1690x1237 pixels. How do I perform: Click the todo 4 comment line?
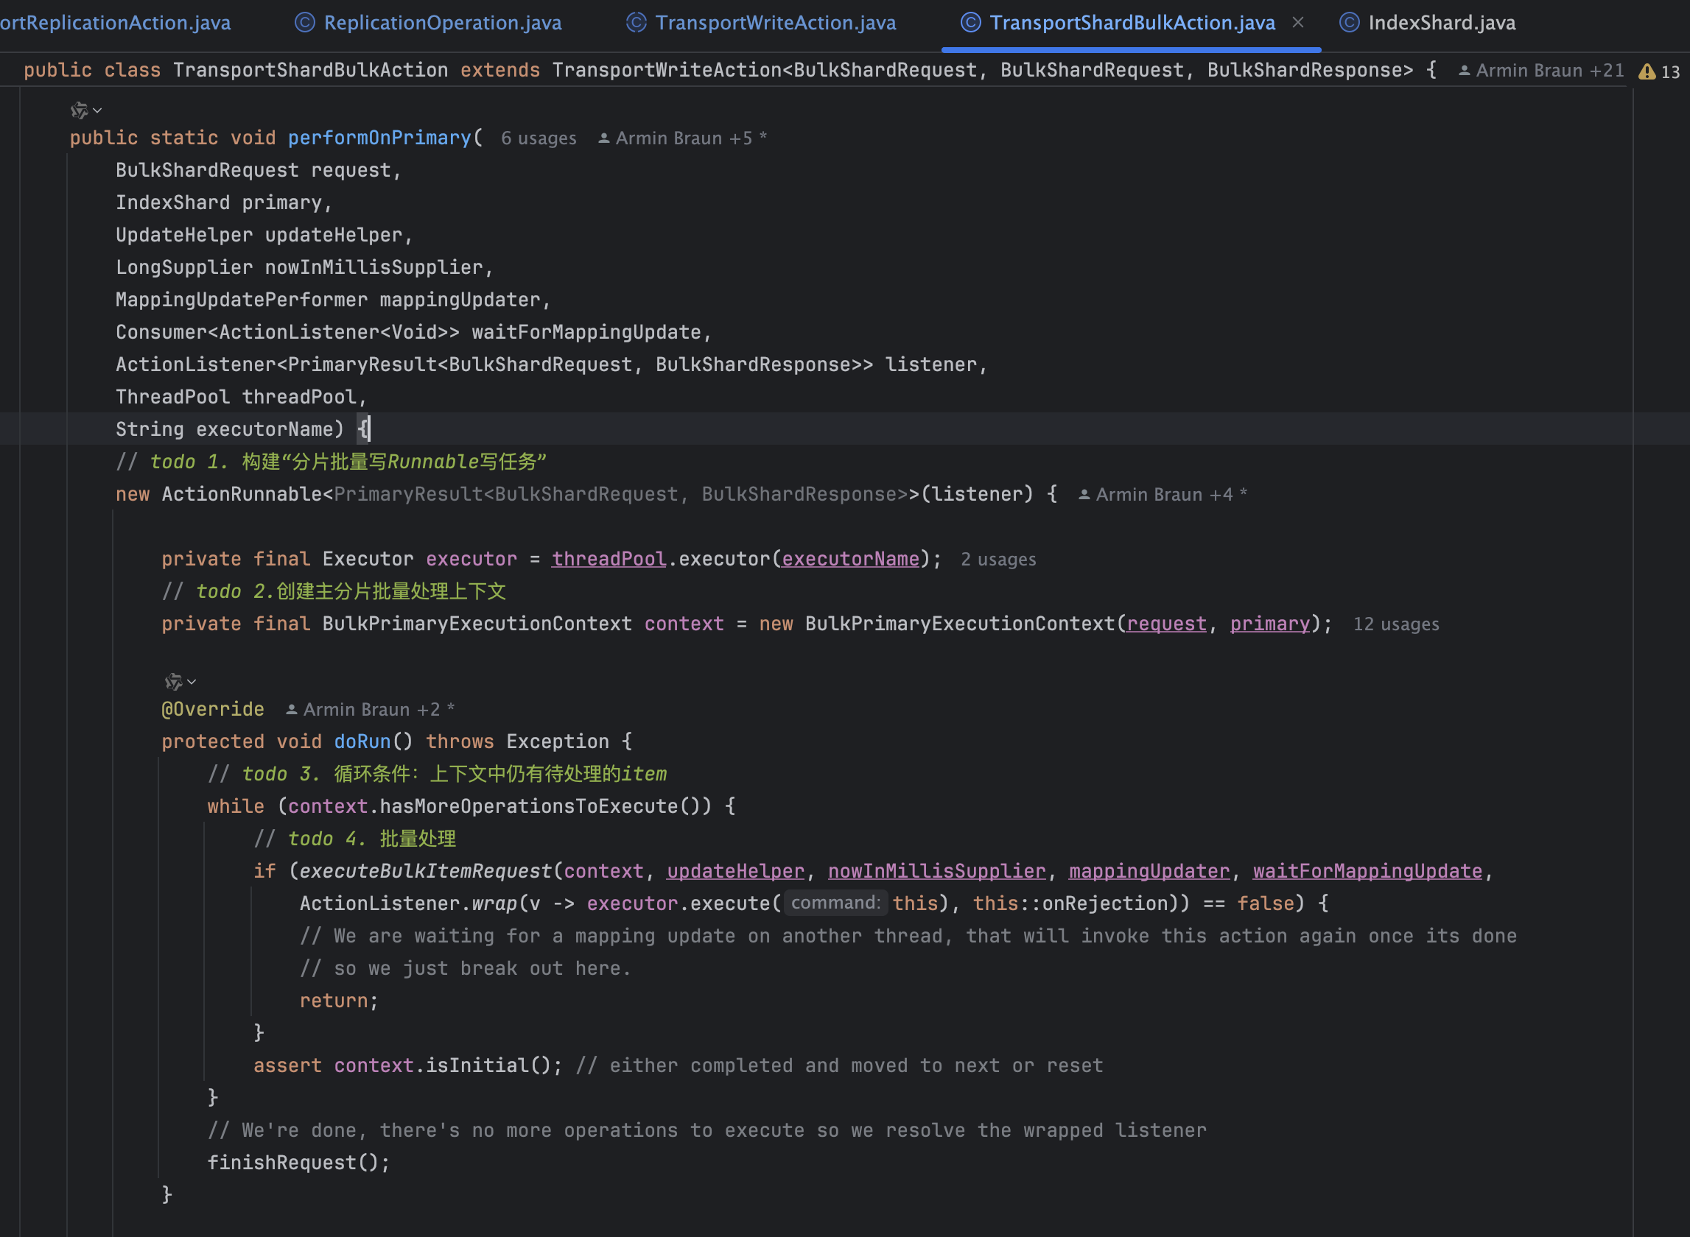click(355, 839)
